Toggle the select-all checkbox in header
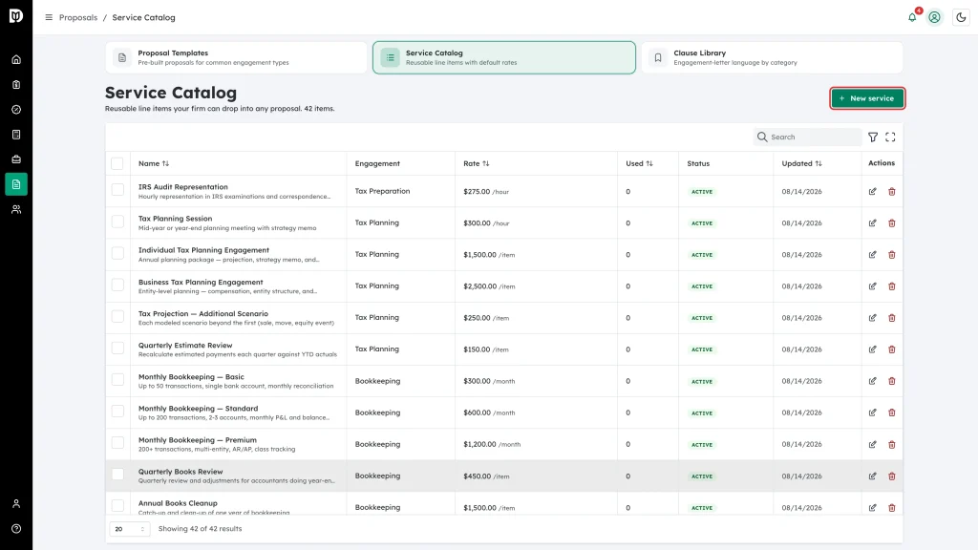The image size is (978, 550). click(117, 163)
